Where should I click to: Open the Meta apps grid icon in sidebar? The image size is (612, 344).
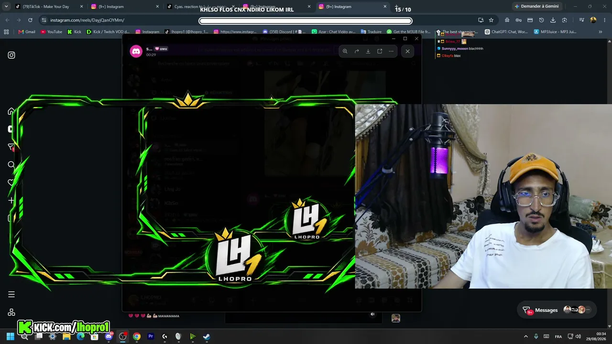(11, 312)
